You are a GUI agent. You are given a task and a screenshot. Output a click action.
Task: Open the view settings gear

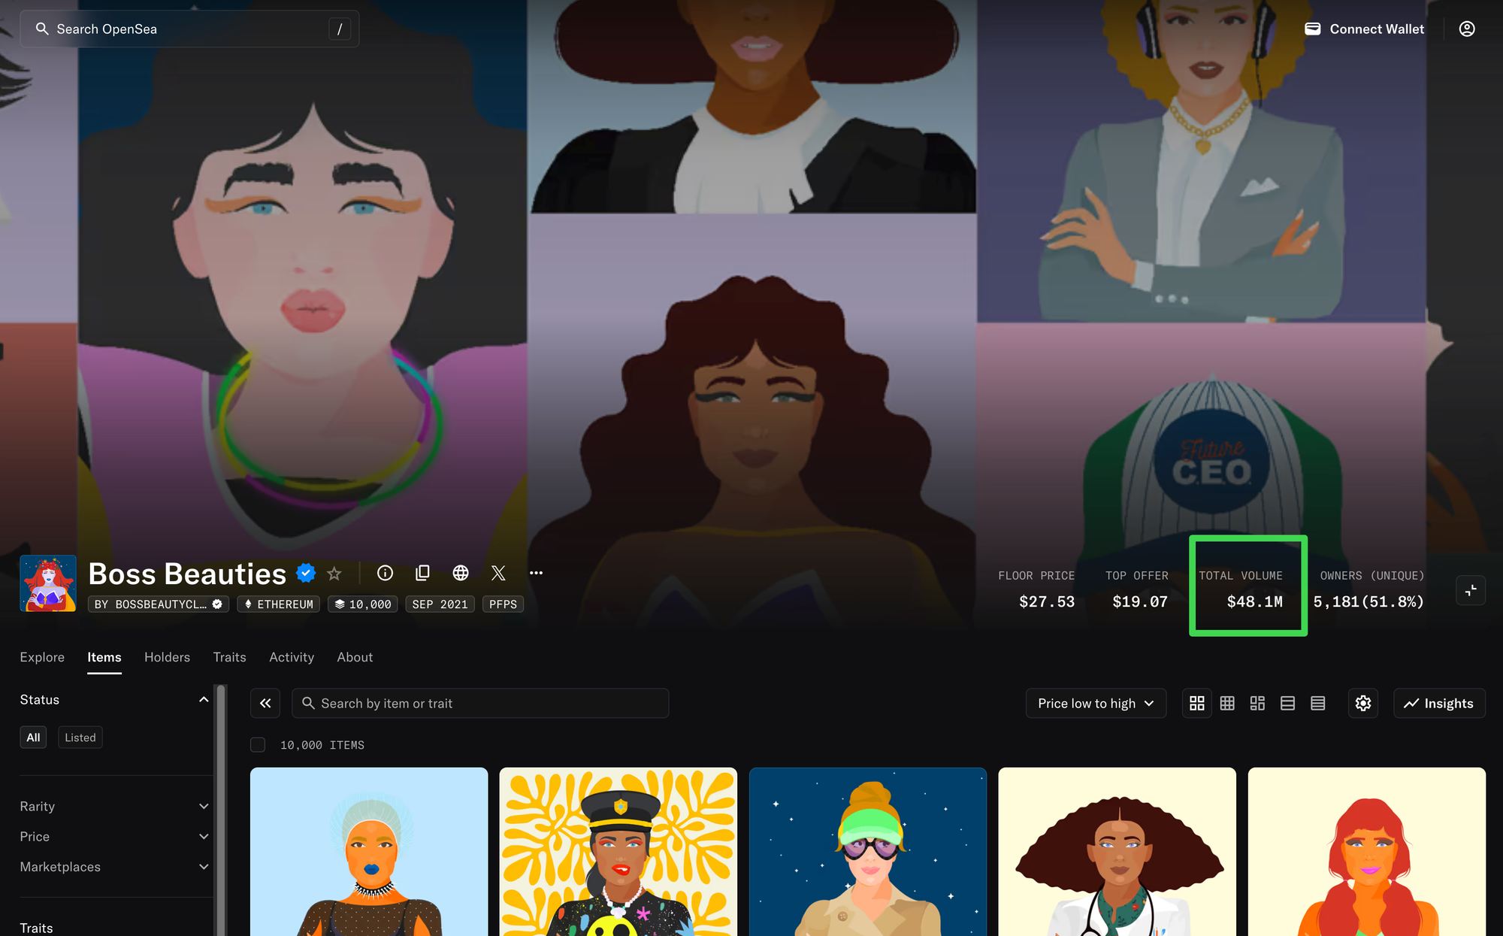(1363, 703)
